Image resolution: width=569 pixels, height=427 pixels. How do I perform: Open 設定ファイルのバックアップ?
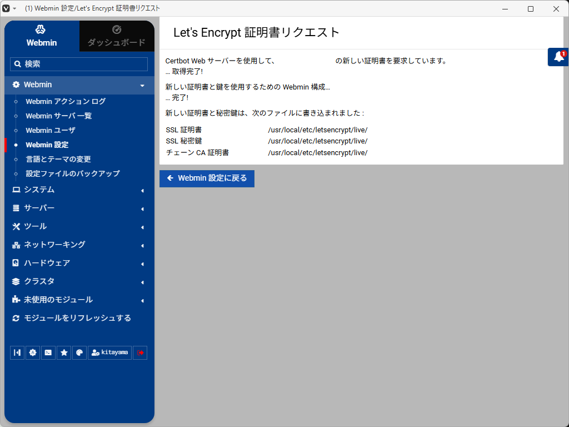tap(73, 173)
